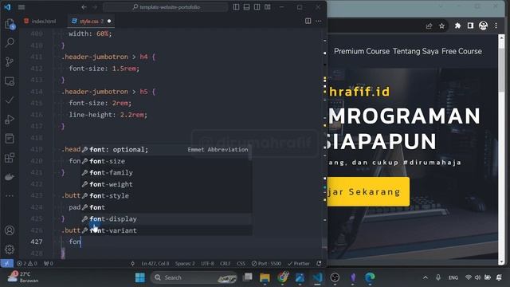Bookmark this page with the star icon
This screenshot has width=510, height=287.
(441, 26)
